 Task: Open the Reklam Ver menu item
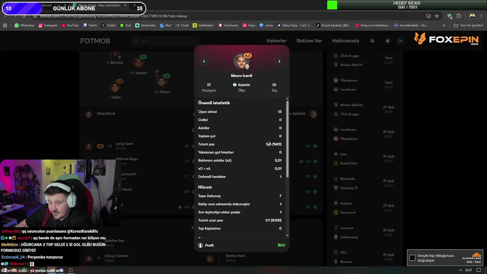309,41
